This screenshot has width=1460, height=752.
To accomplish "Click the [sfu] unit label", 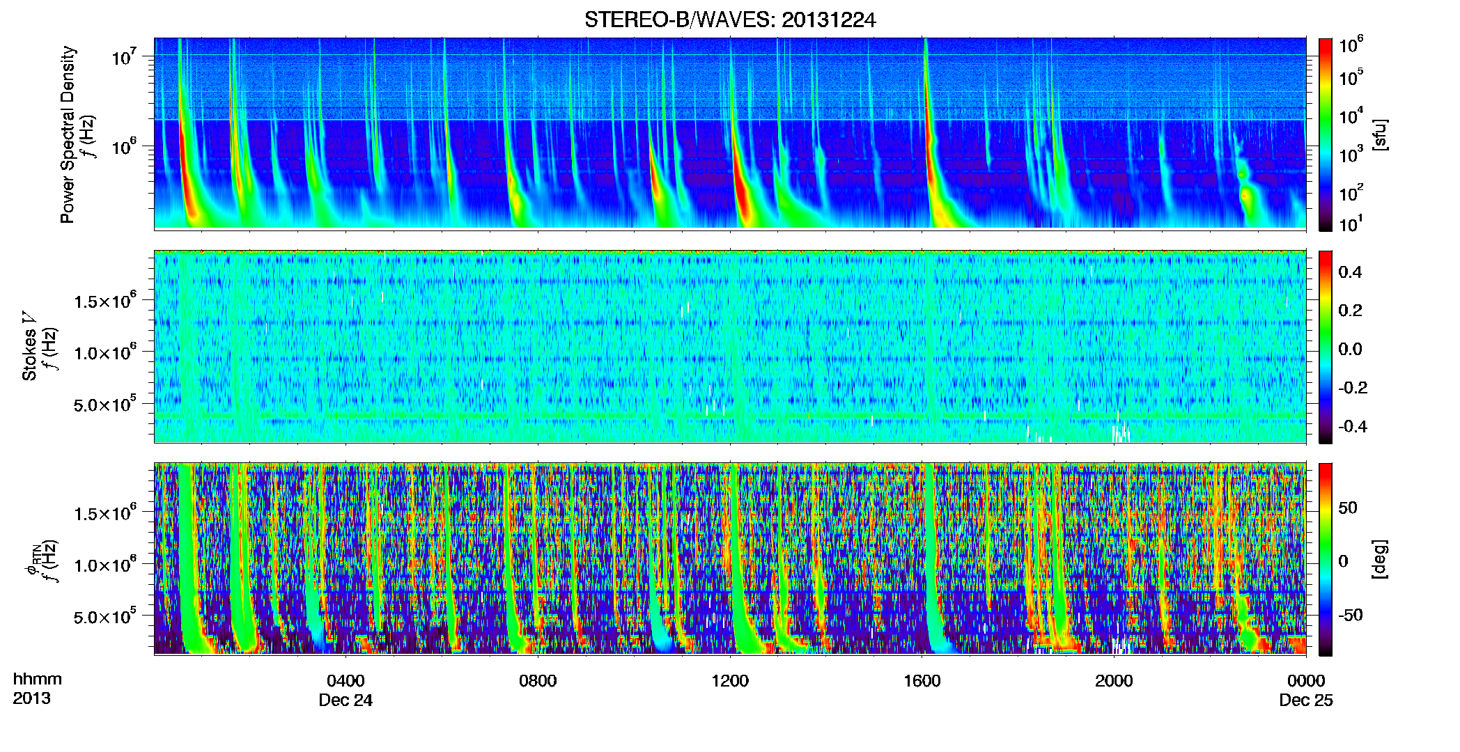I will tap(1380, 134).
